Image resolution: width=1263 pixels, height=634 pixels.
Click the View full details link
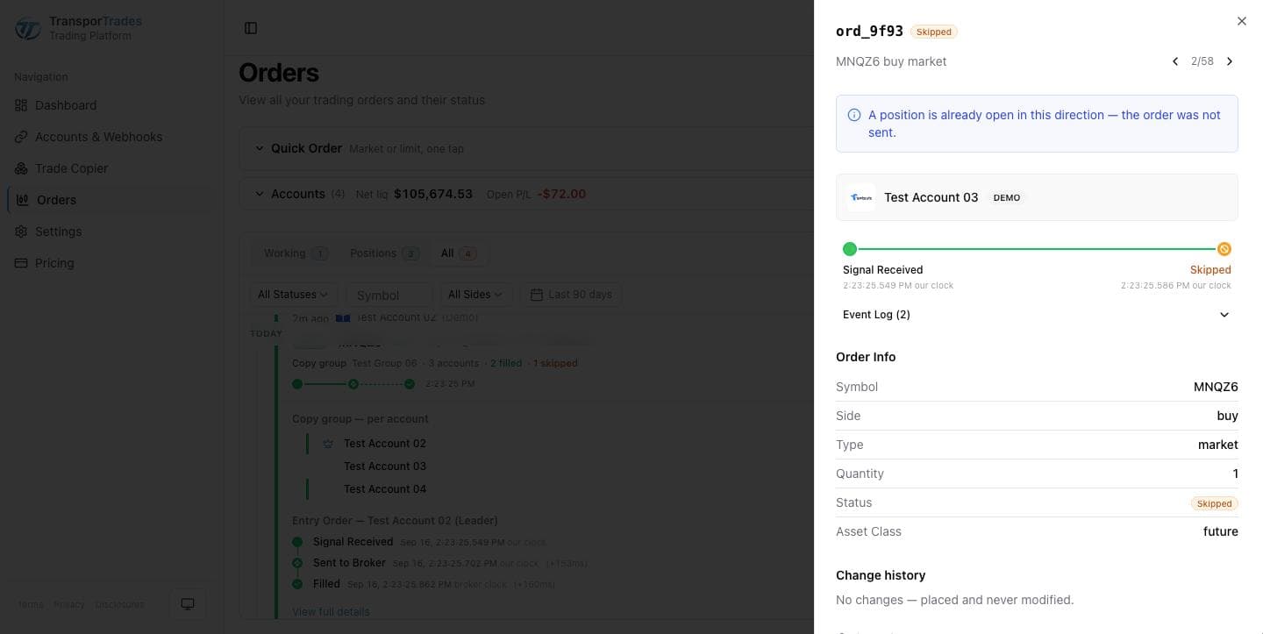[x=331, y=611]
